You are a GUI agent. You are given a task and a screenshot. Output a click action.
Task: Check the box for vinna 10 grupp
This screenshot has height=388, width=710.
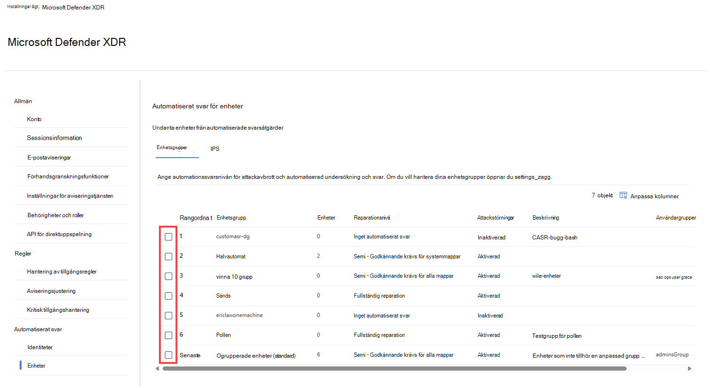point(168,276)
